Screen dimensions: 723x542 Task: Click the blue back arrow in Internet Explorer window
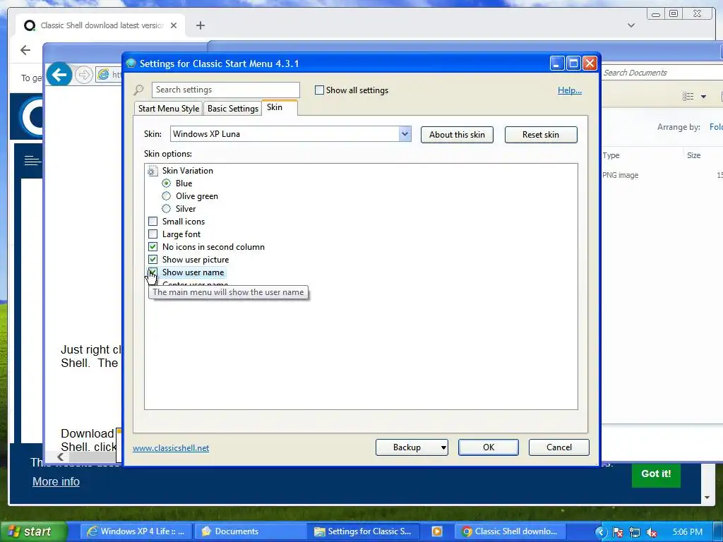59,74
